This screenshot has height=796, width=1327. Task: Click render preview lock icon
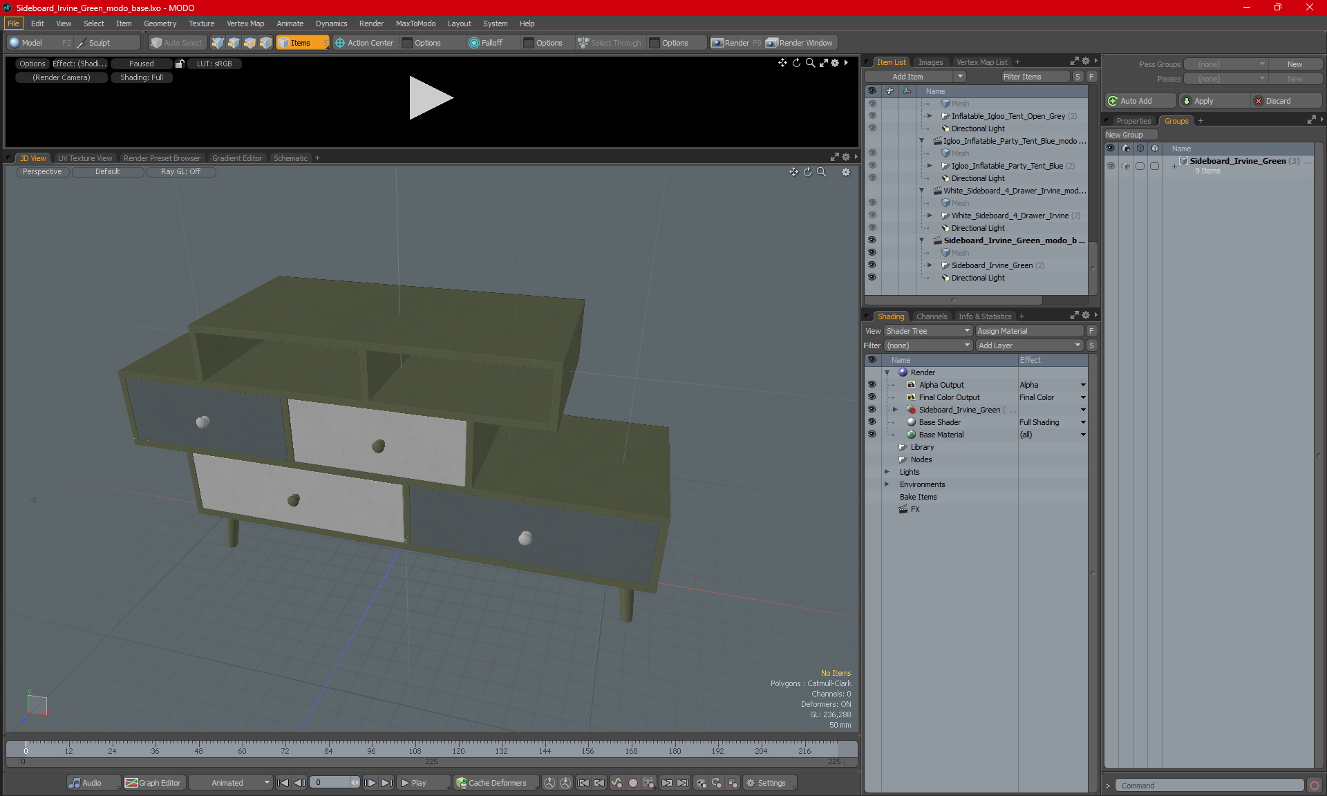tap(180, 64)
